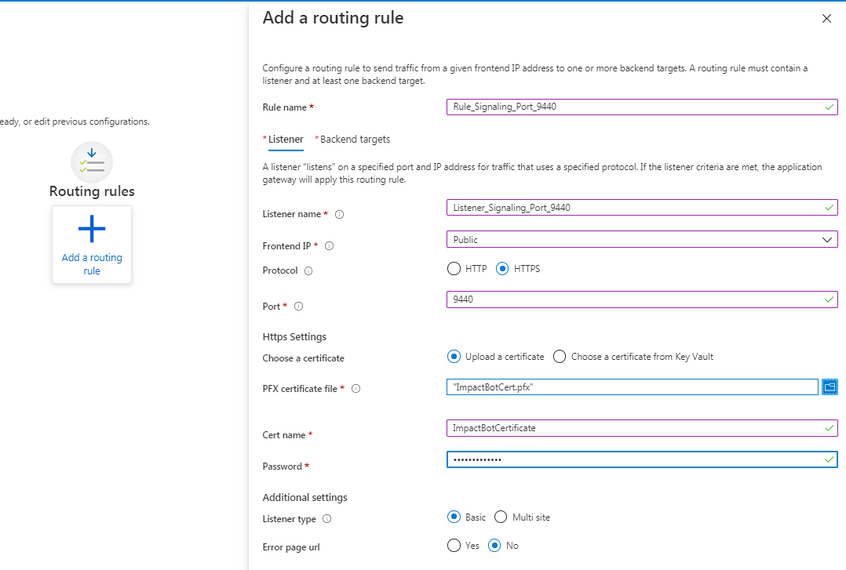Click info icon next to Frontend IP
The width and height of the screenshot is (846, 570).
click(329, 246)
